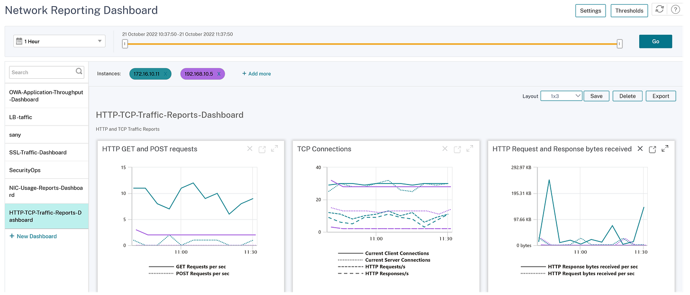
Task: Click the 192.168.10.5 instance chip
Action: click(x=202, y=74)
